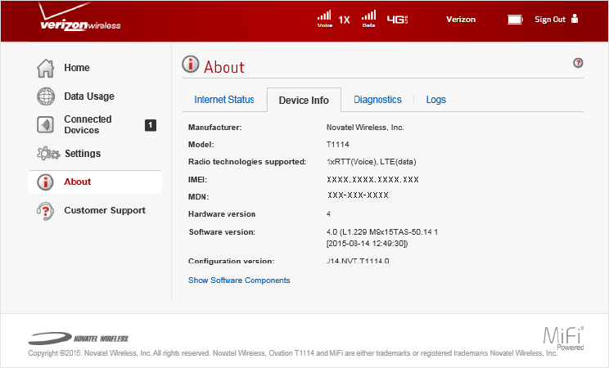
Task: Switch to the Diagnostics tab
Action: (377, 100)
